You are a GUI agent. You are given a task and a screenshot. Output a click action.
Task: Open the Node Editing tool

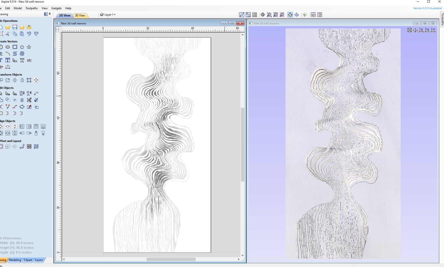tap(8, 94)
